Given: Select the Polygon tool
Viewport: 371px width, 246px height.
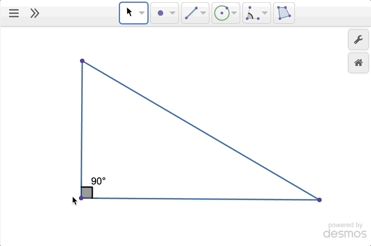Looking at the screenshot, I should click(x=284, y=13).
